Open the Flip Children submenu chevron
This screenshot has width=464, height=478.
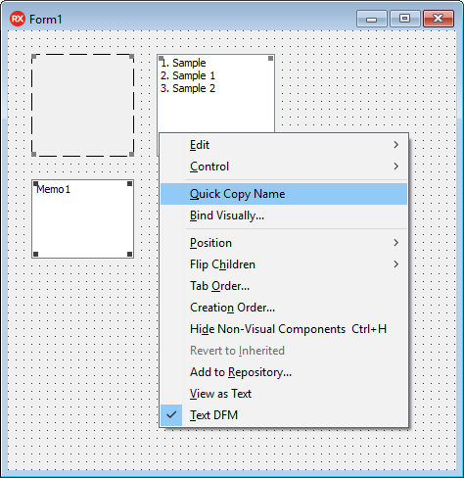(x=395, y=264)
